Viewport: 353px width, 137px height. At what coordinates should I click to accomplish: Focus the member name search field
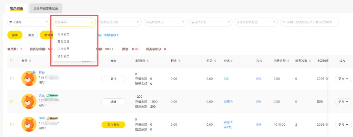click(309, 22)
